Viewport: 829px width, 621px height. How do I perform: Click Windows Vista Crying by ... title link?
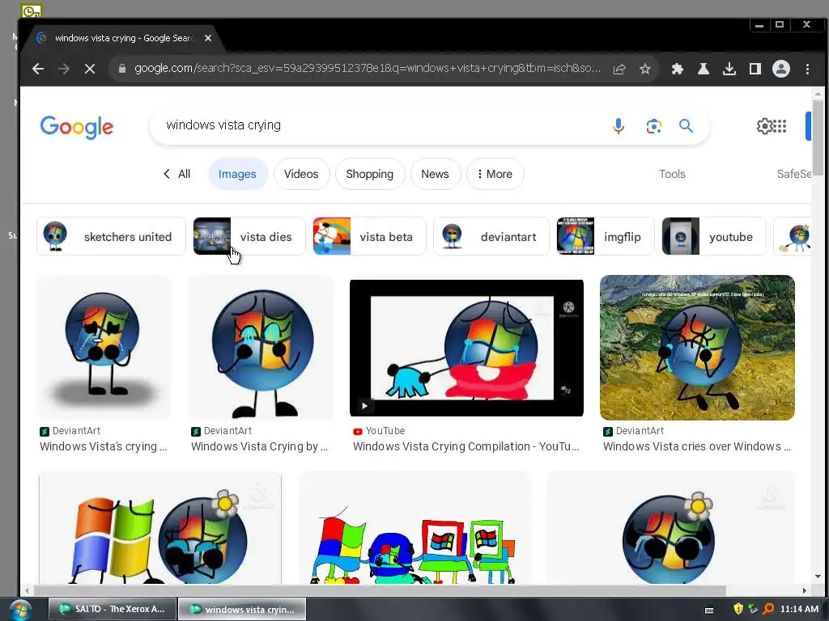click(260, 446)
